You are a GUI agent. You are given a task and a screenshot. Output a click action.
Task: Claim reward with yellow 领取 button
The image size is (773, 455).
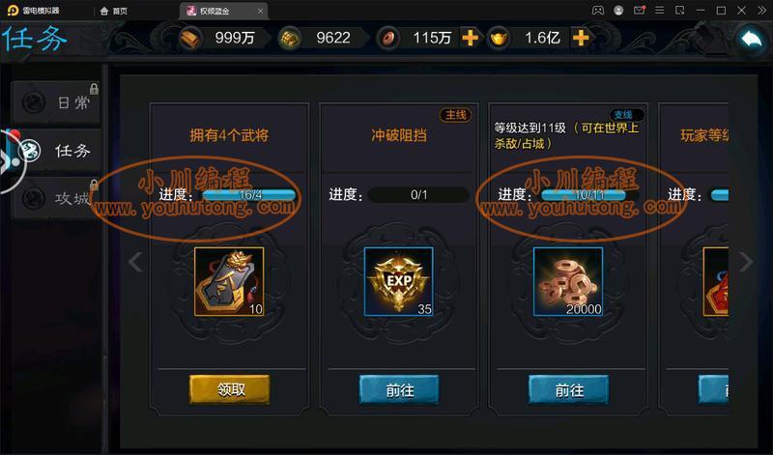click(x=229, y=389)
